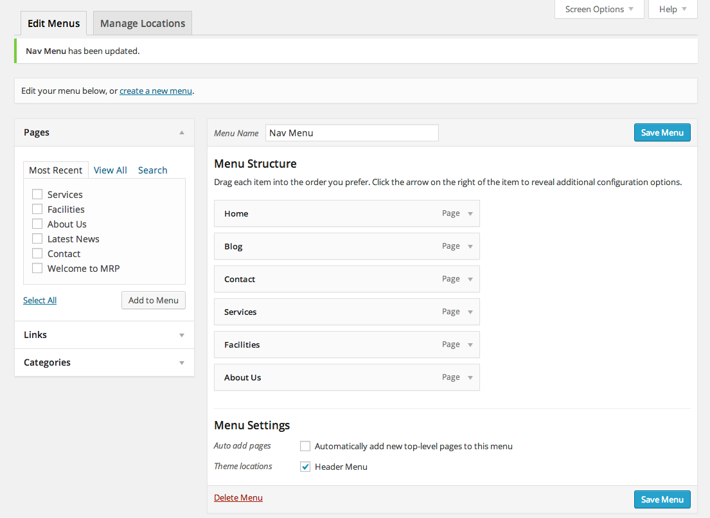Click the Add to Menu button
This screenshot has width=710, height=518.
click(x=154, y=300)
